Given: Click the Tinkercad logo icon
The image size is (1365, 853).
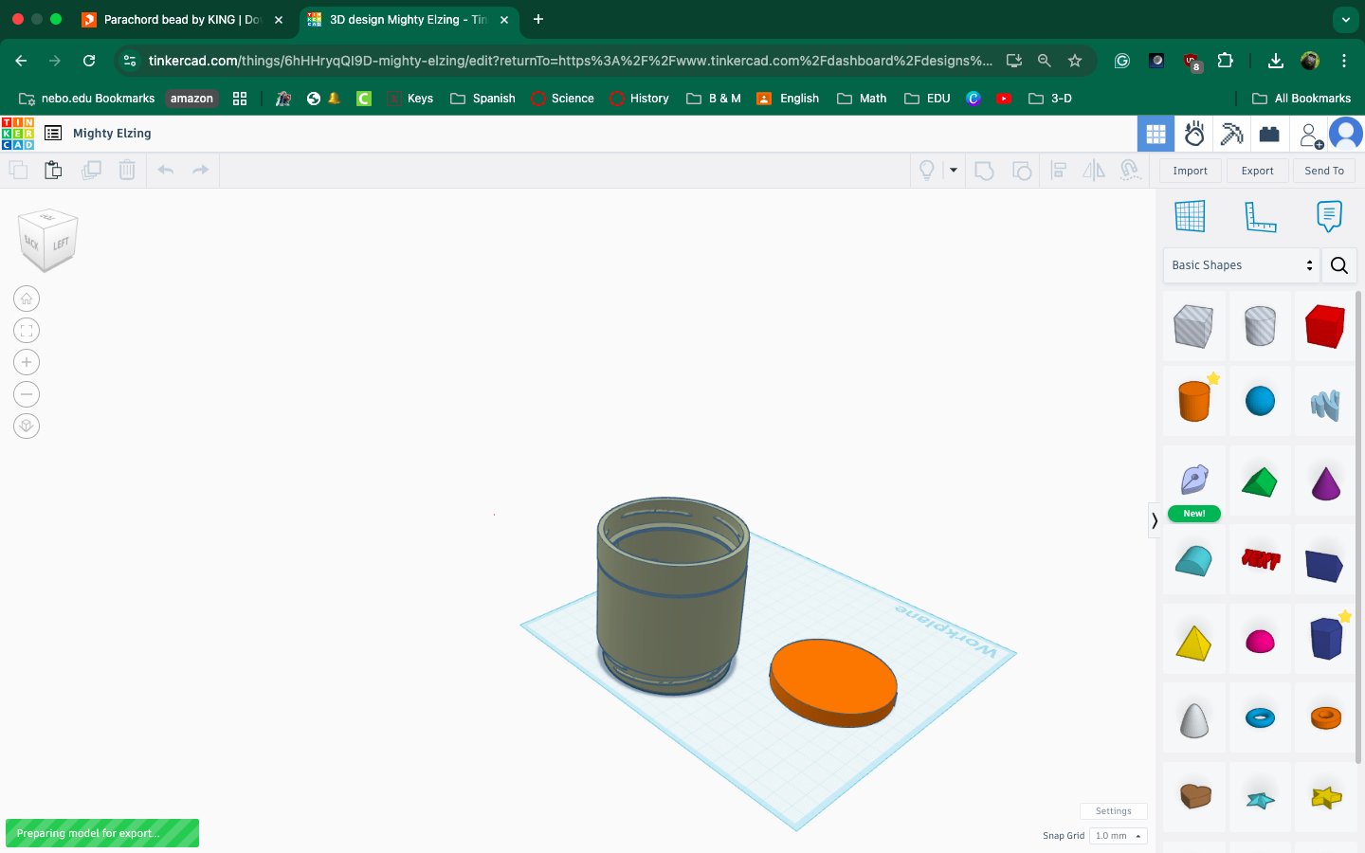Looking at the screenshot, I should [18, 134].
